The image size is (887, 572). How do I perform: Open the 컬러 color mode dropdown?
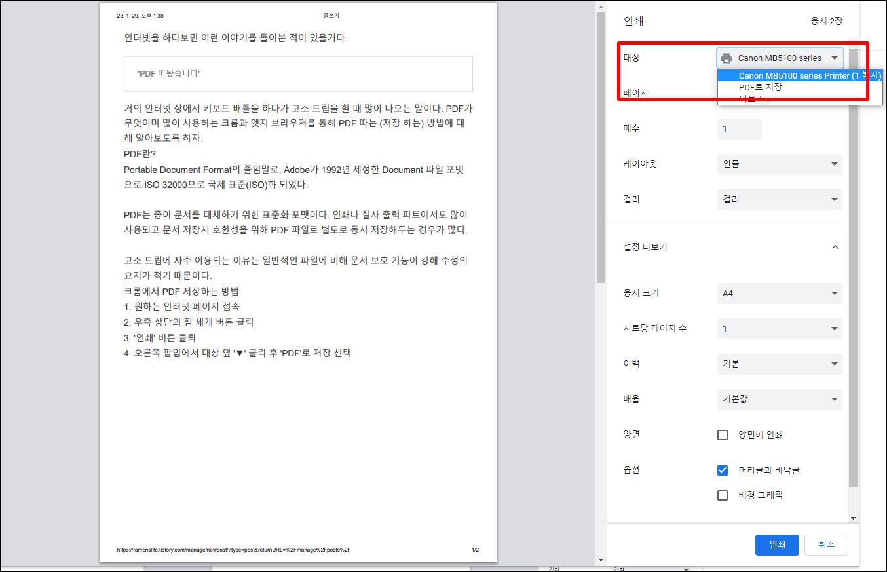click(780, 199)
